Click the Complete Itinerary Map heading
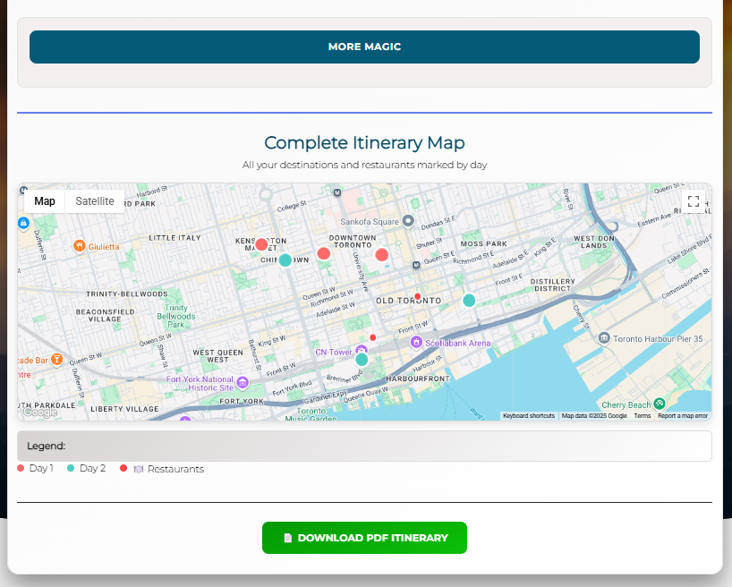Image resolution: width=732 pixels, height=587 pixels. click(364, 143)
